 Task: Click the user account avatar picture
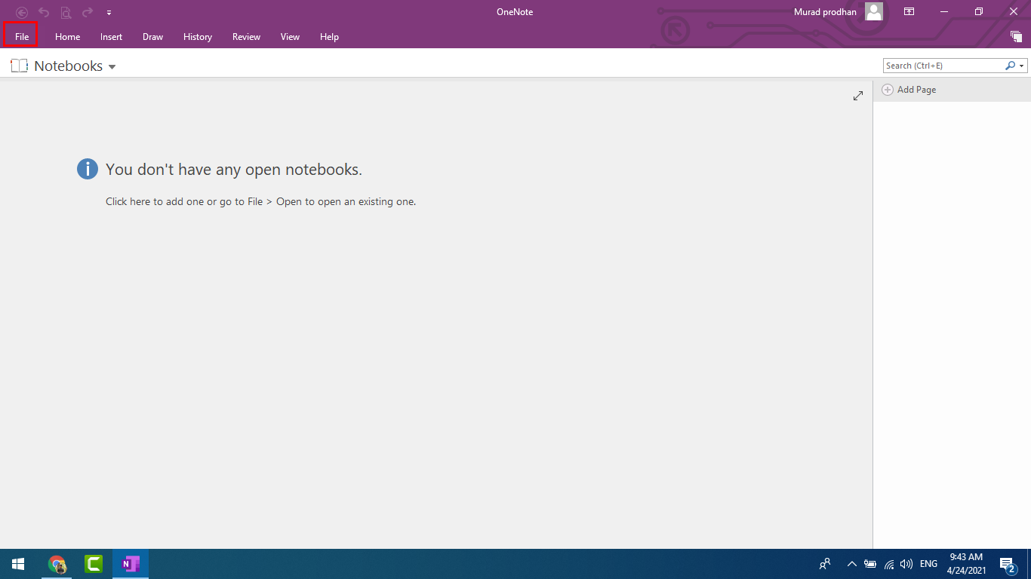pyautogui.click(x=874, y=11)
